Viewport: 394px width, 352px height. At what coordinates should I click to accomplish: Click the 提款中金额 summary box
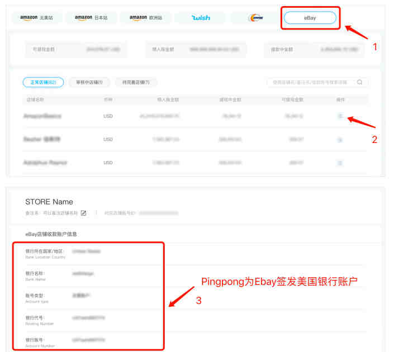coord(314,50)
